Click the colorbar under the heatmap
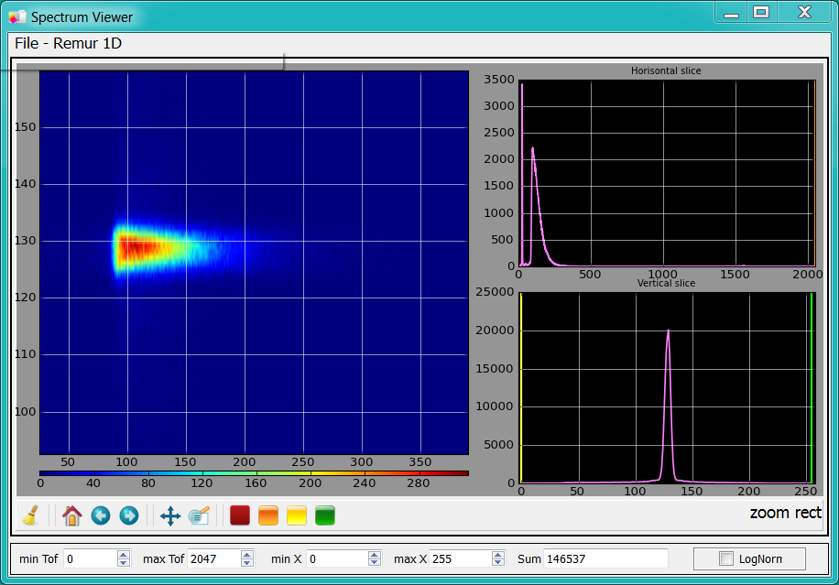The image size is (839, 585). (254, 473)
